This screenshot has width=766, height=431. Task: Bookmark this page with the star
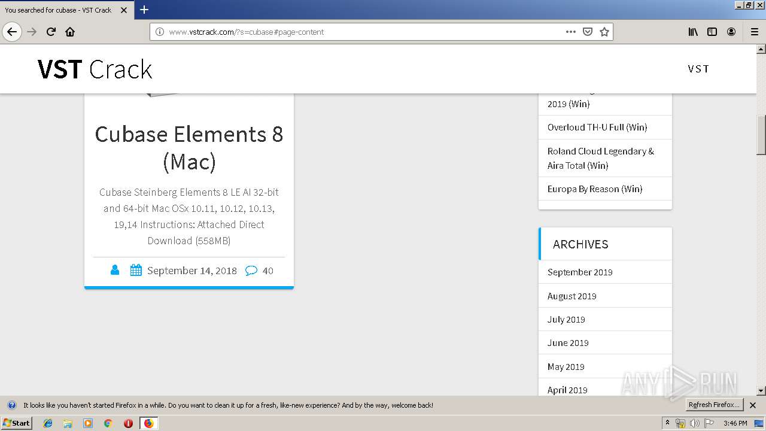click(604, 32)
